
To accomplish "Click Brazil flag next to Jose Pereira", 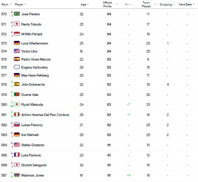I will [17, 13].
